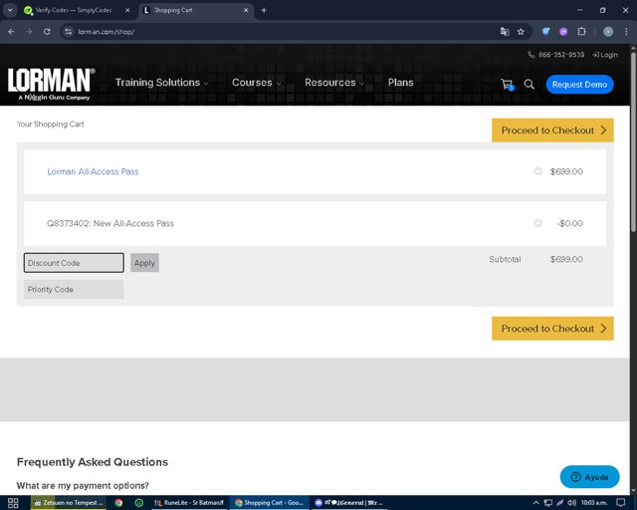Click the Discount Code field
Viewport: 637px width, 510px height.
74,263
